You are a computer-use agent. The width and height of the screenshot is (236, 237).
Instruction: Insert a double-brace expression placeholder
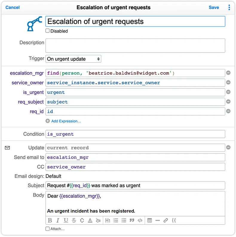point(174,221)
